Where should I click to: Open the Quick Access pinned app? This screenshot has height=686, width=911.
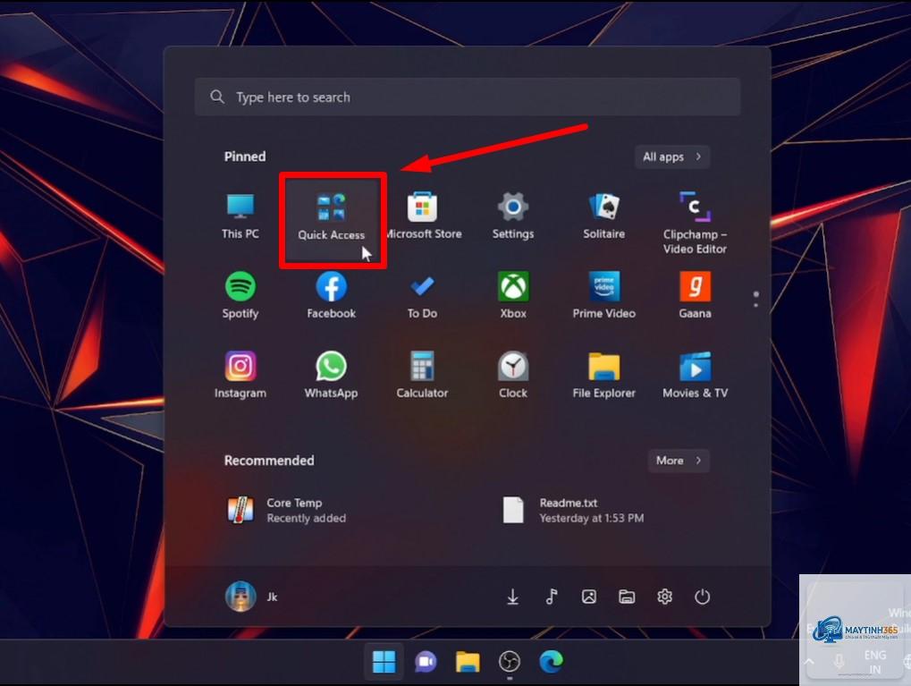click(x=331, y=218)
